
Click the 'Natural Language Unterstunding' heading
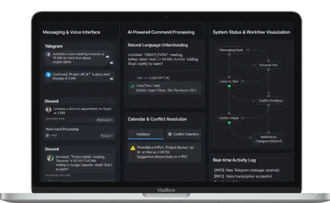[158, 45]
